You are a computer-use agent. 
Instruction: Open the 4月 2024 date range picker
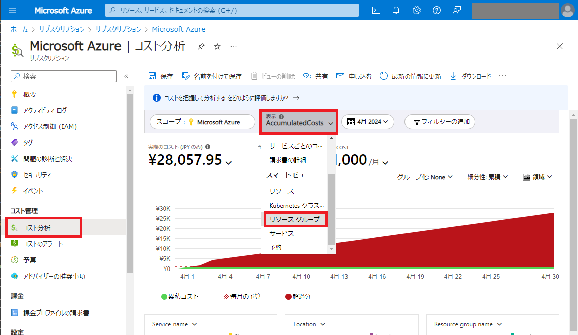[x=368, y=122]
